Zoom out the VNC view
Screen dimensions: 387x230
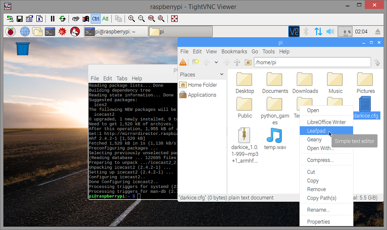141,19
